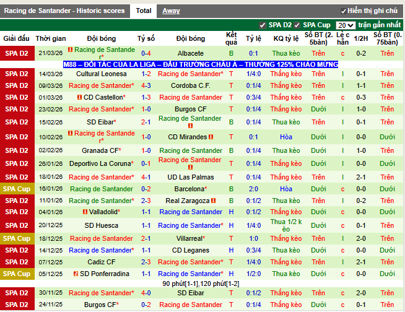The width and height of the screenshot is (405, 312).
Task: Click the red card icon in the Deportivo La Coruna row
Action: click(190, 167)
